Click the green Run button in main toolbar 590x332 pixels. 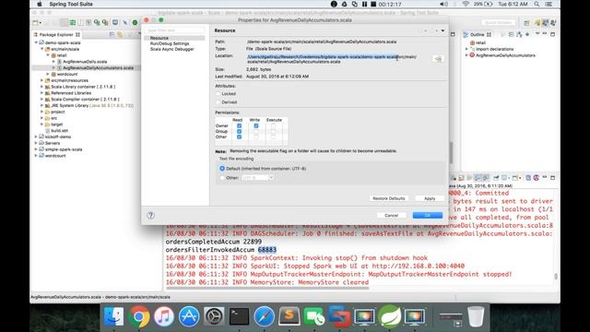(135, 22)
